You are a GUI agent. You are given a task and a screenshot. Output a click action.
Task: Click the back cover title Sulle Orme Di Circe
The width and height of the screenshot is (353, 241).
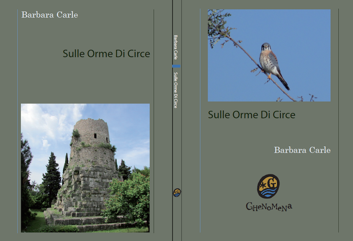coord(106,54)
